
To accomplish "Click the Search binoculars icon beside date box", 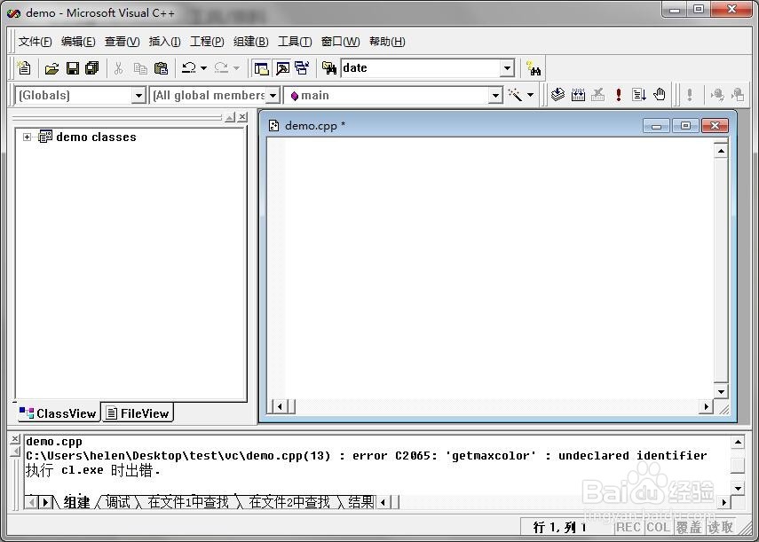I will point(534,68).
